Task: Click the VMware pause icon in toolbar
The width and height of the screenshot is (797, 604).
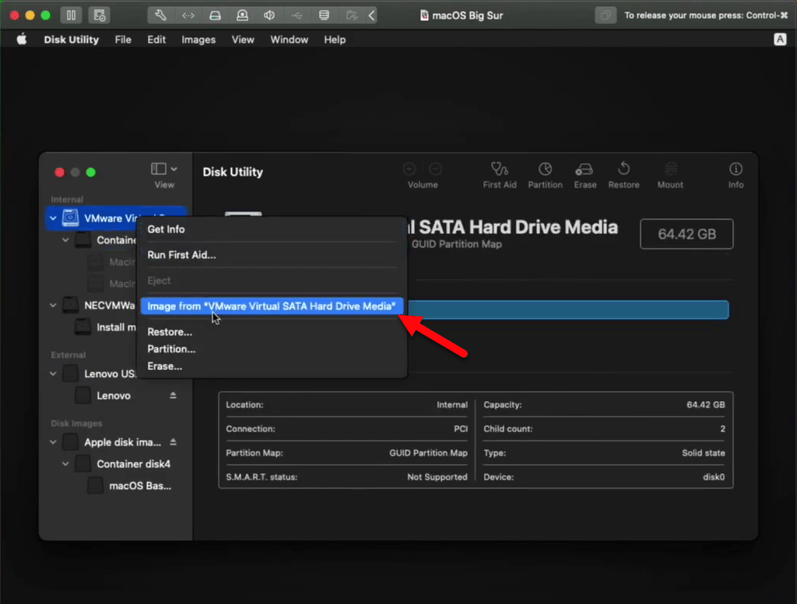Action: click(x=71, y=16)
